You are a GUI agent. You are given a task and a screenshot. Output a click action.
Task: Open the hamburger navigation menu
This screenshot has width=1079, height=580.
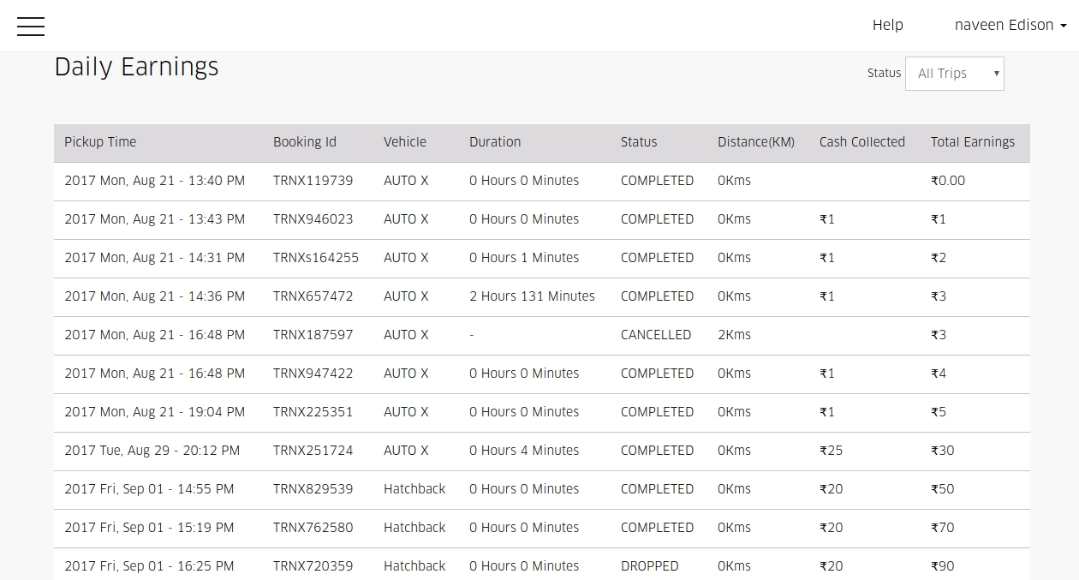[x=31, y=27]
